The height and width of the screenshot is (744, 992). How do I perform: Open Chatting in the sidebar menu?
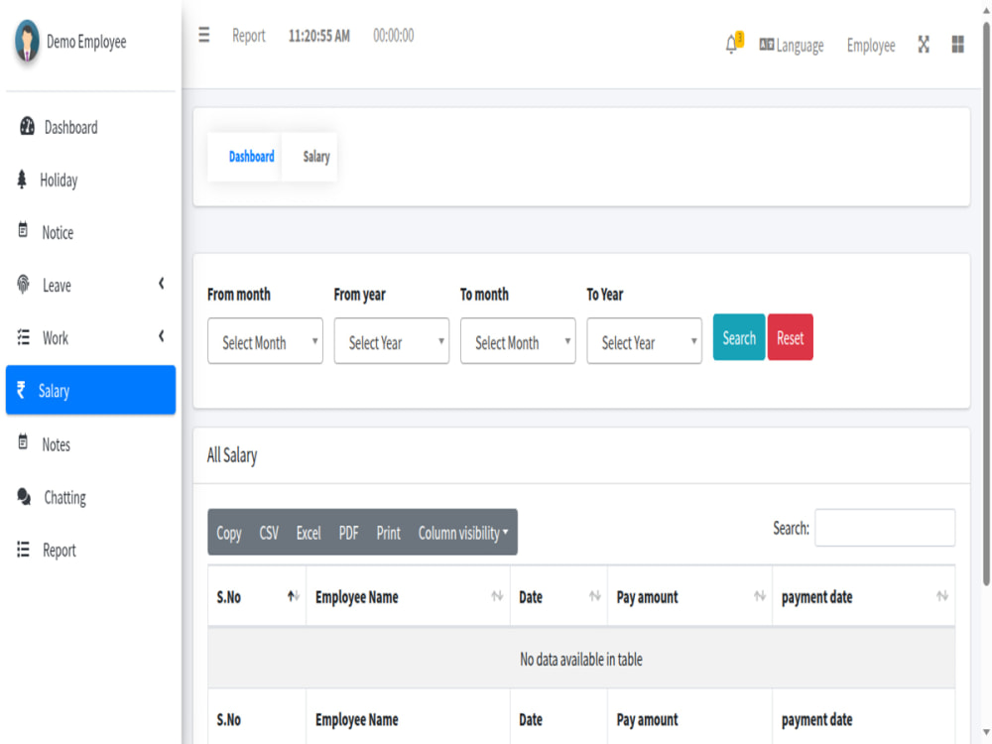90,497
